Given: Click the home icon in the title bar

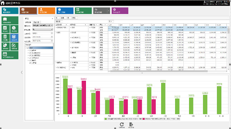Looking at the screenshot, I should (3, 3).
